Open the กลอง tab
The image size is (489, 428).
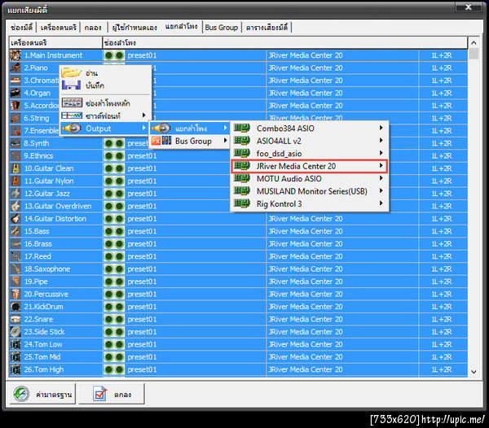pos(93,28)
